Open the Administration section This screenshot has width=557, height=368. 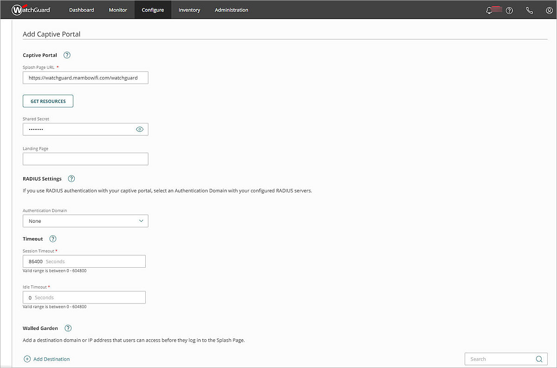[x=231, y=9]
